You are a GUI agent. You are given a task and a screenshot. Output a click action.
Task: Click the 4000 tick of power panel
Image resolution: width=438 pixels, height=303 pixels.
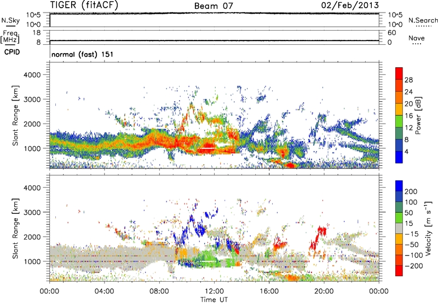(x=32, y=75)
